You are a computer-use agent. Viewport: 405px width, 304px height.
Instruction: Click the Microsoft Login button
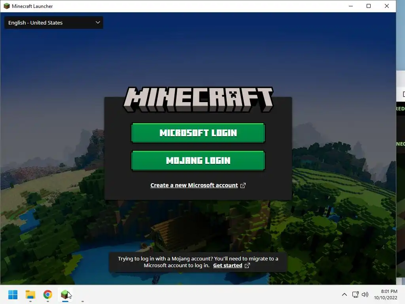pos(198,133)
